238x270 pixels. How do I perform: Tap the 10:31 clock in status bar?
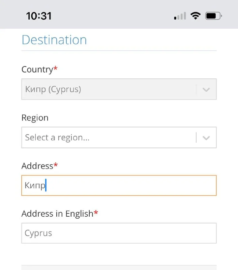(39, 16)
